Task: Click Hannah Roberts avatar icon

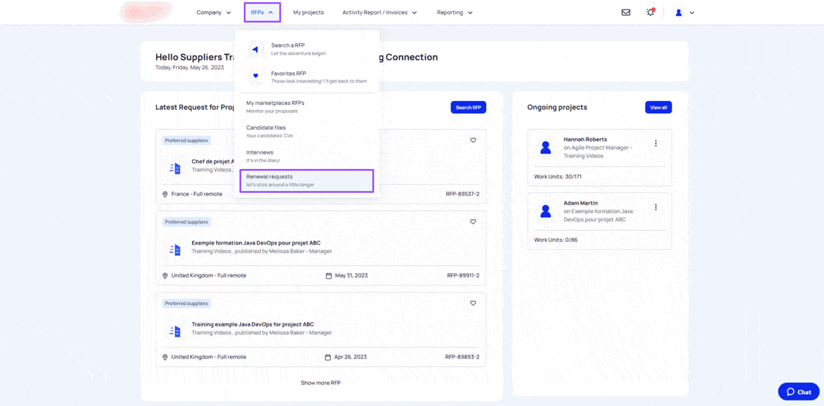Action: pos(546,147)
